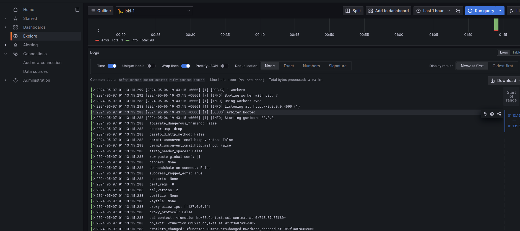520x231 pixels.
Task: Expand the Starred section chevron
Action: click(6, 18)
